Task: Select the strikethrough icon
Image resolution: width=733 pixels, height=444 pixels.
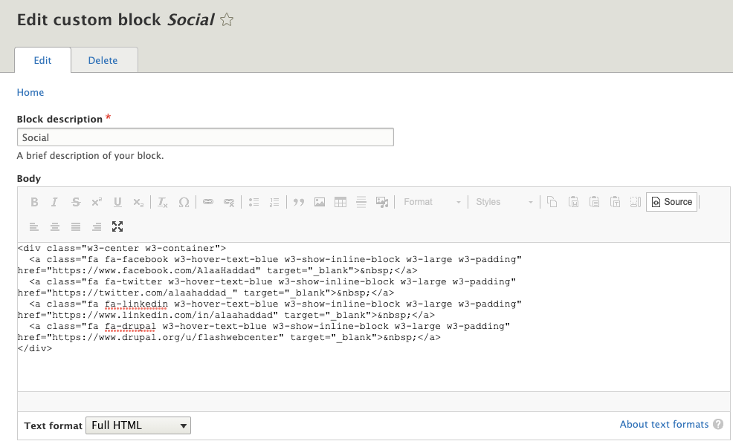Action: [76, 202]
